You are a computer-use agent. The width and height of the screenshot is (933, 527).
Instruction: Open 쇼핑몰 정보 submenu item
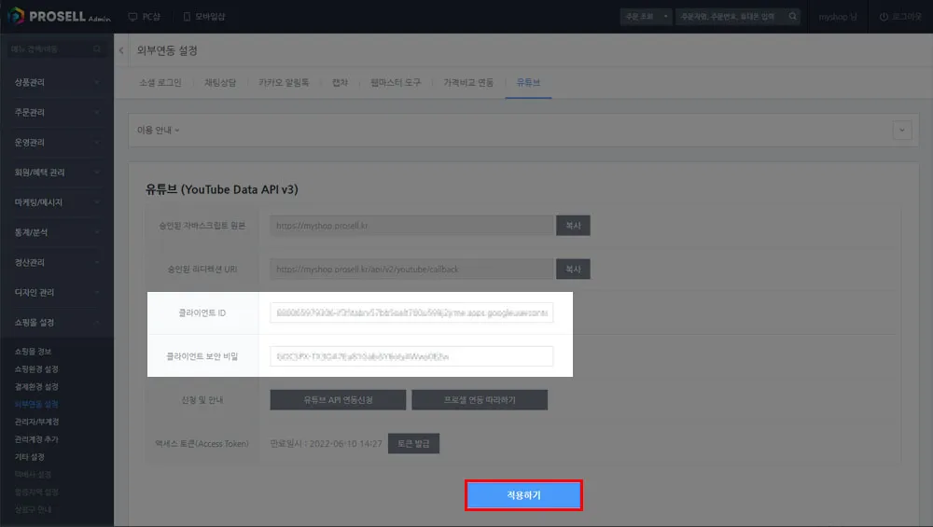click(x=33, y=352)
